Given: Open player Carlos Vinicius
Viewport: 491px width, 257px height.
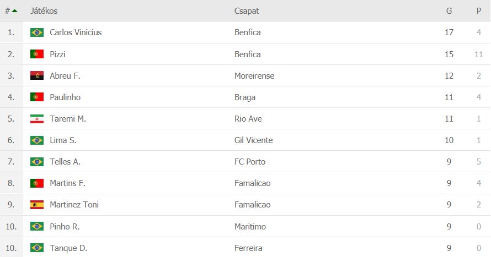Looking at the screenshot, I should coord(76,32).
